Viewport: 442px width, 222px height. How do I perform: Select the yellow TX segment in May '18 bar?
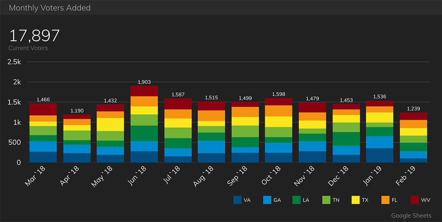tap(110, 124)
